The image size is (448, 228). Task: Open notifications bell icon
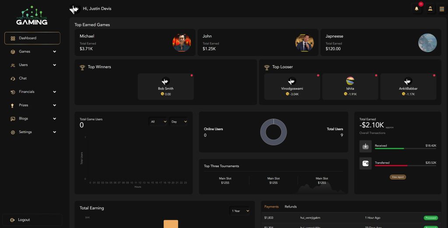(x=416, y=9)
